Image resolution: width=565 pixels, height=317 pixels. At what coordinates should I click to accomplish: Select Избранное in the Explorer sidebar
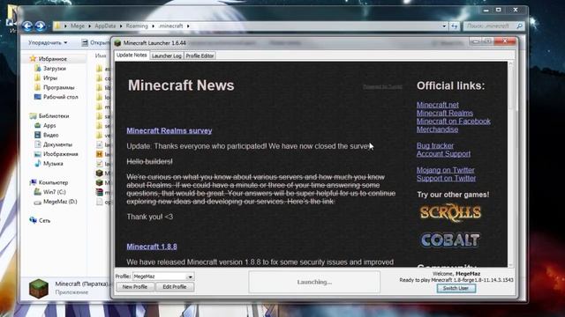[x=53, y=59]
